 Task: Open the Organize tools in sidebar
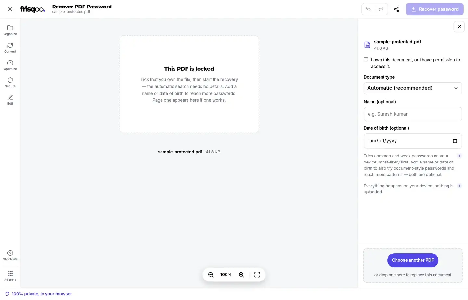coord(10,30)
